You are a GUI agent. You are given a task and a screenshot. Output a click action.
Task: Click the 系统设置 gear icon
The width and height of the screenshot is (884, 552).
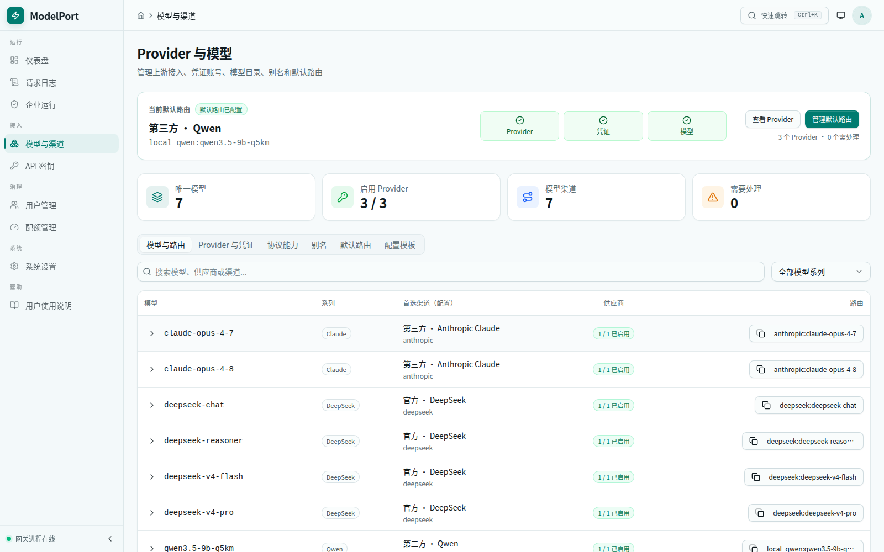14,266
